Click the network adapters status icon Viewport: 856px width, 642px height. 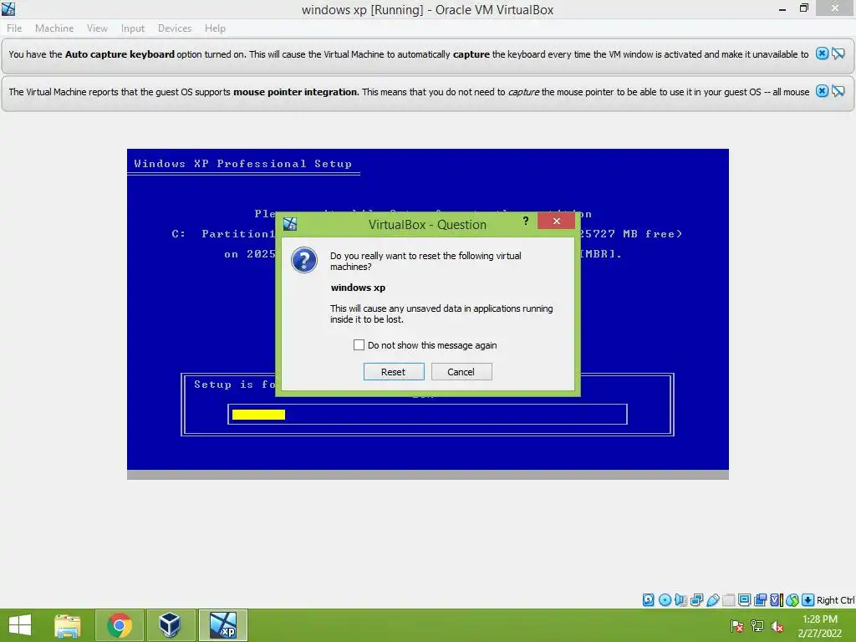coord(696,600)
